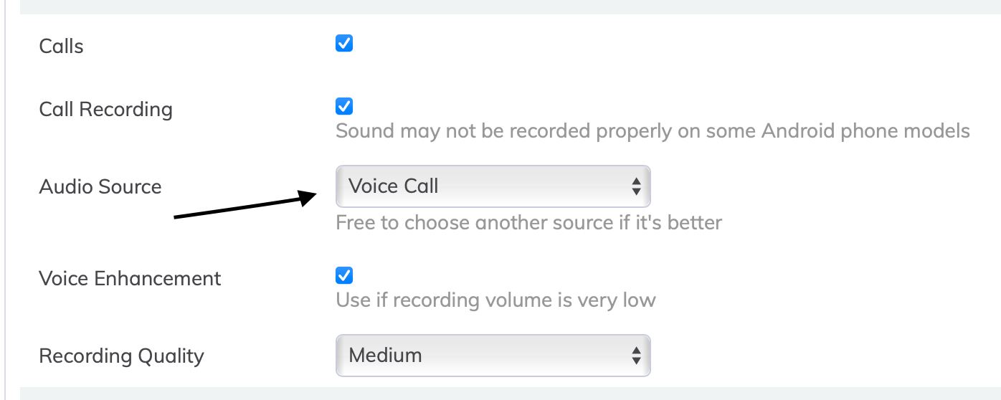Click 'Use if recording volume is very low' hint
Screen dimensions: 1001x400
[x=495, y=300]
